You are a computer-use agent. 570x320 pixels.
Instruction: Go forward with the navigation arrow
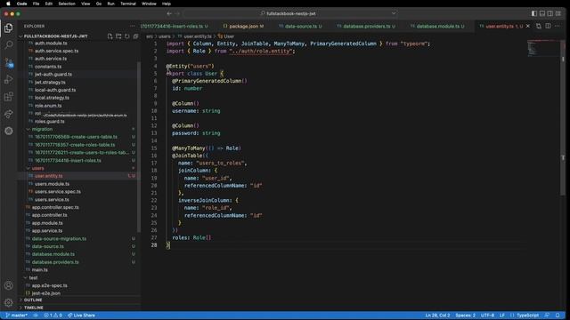178,13
